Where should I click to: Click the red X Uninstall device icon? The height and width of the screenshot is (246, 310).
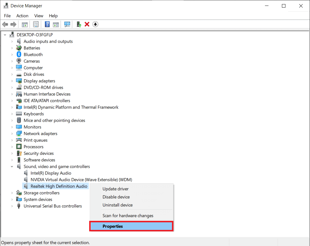(87, 24)
